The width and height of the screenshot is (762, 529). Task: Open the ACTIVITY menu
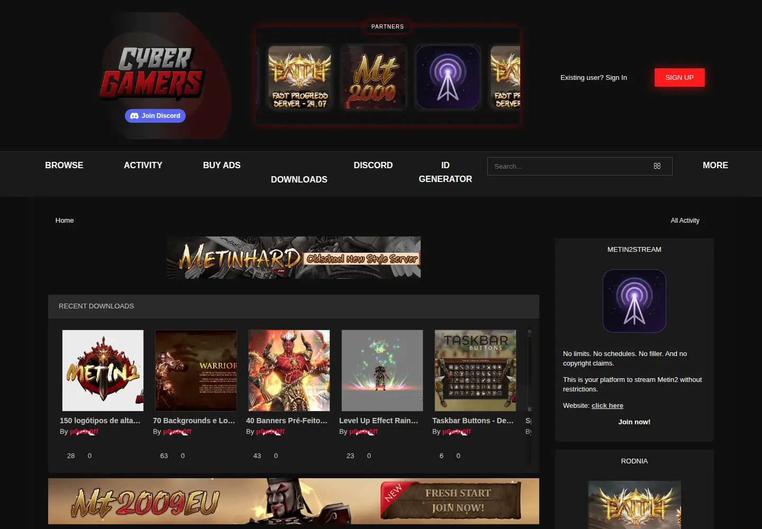point(143,165)
